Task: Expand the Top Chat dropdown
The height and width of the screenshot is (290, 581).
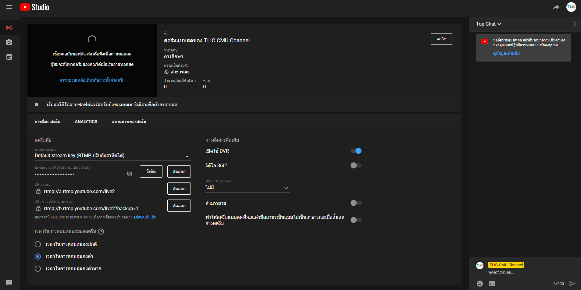Action: click(x=489, y=24)
